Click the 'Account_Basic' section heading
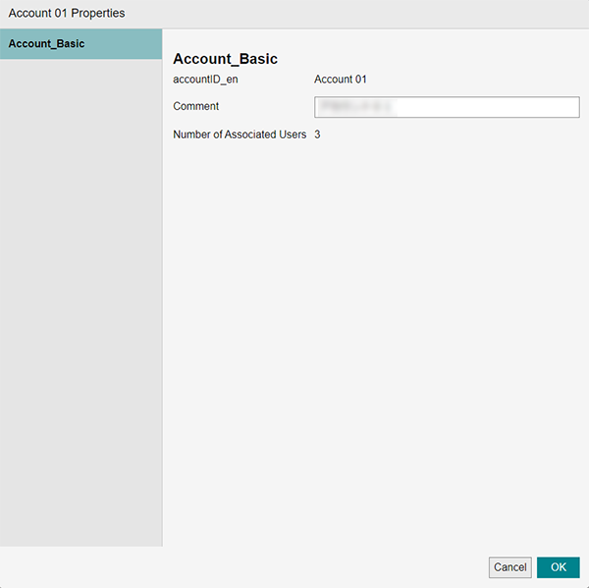Screen dimensions: 589x588 point(225,59)
